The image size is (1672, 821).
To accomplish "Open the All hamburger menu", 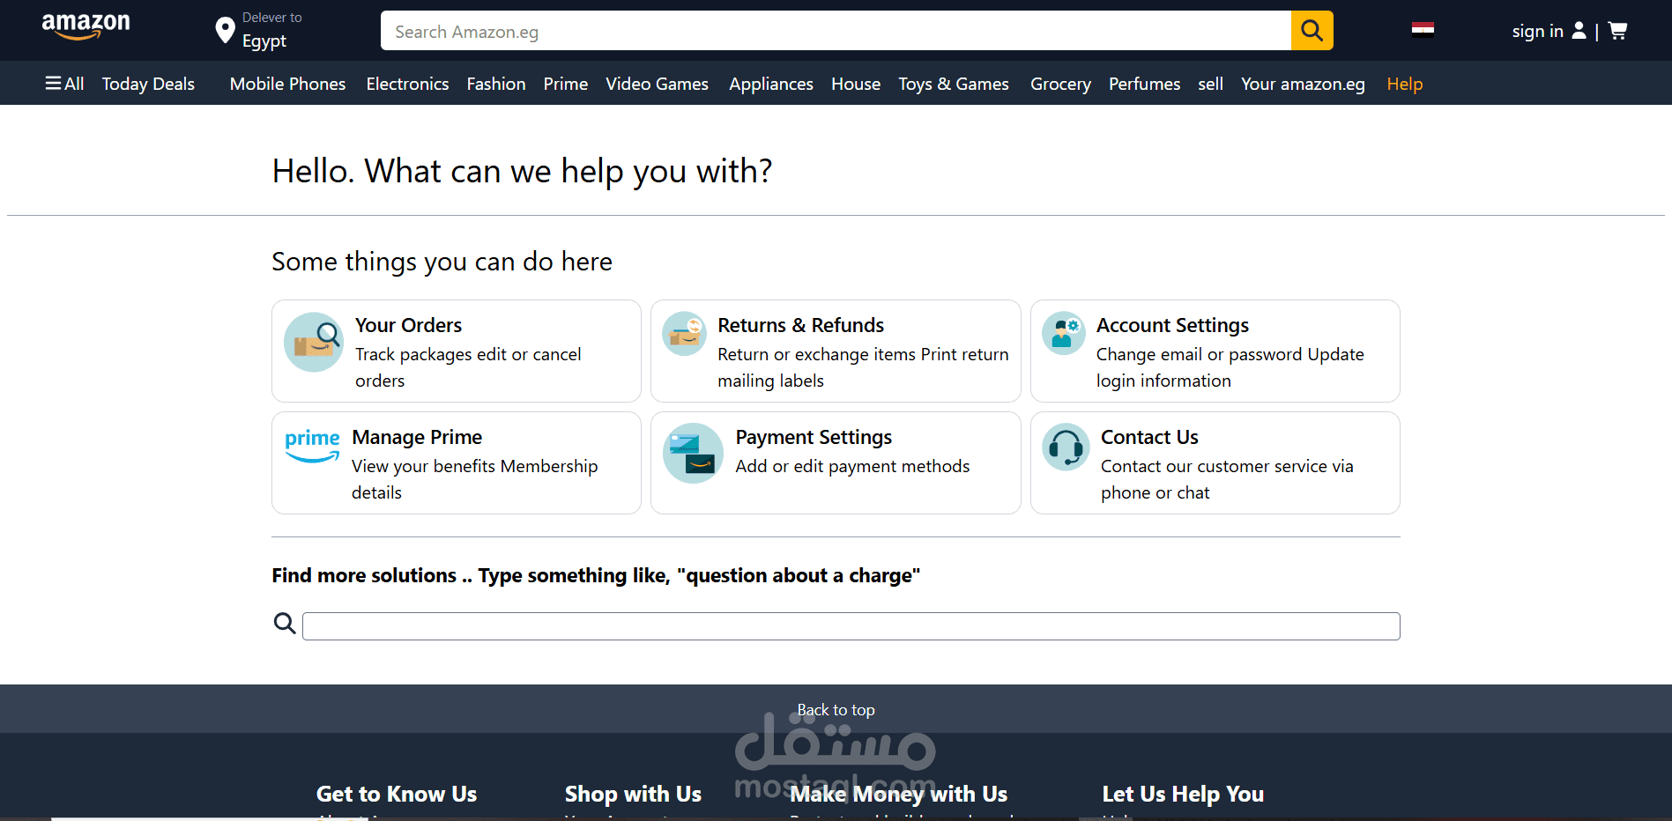I will coord(64,84).
